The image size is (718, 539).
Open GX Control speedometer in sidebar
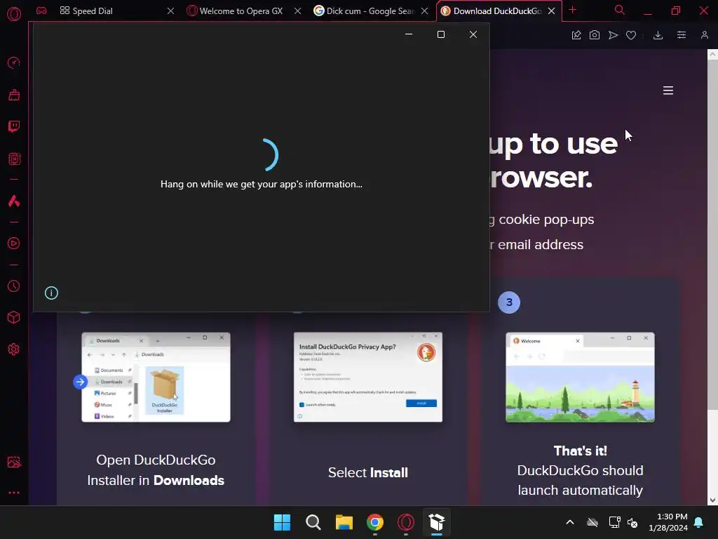(x=14, y=62)
